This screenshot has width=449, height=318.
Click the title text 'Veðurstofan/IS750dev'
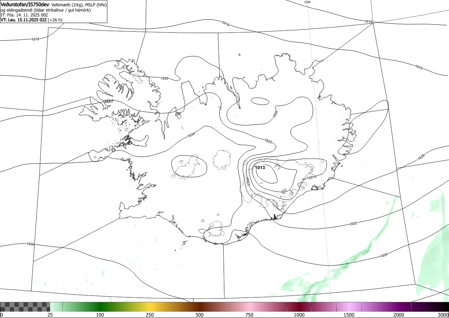pos(25,5)
